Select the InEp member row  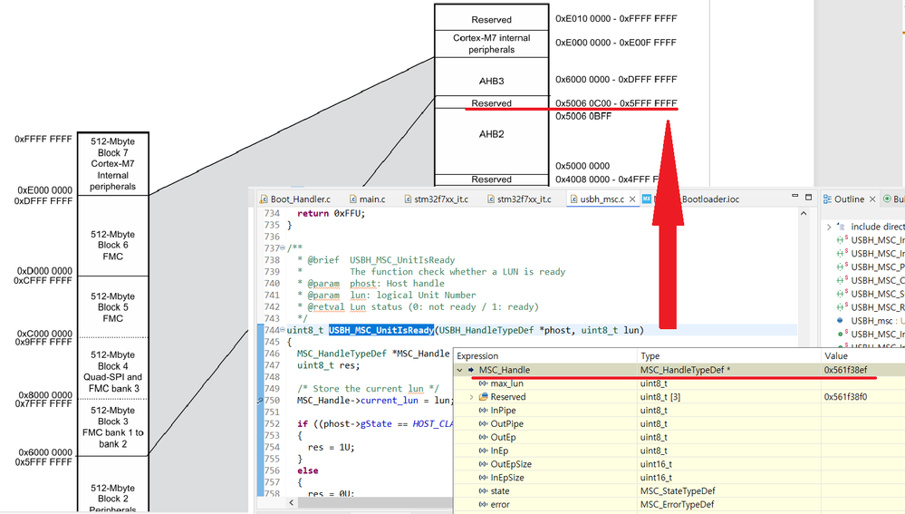tap(679, 451)
